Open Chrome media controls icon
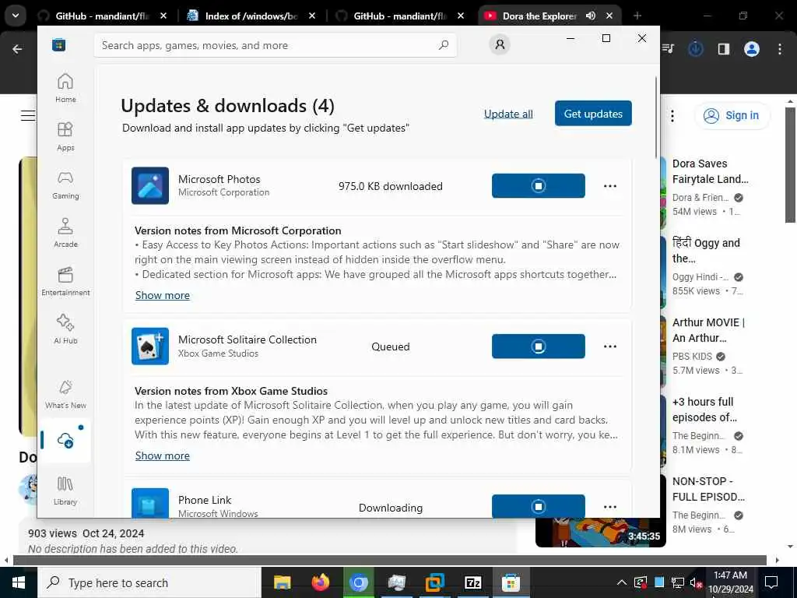The height and width of the screenshot is (598, 797). (668, 49)
